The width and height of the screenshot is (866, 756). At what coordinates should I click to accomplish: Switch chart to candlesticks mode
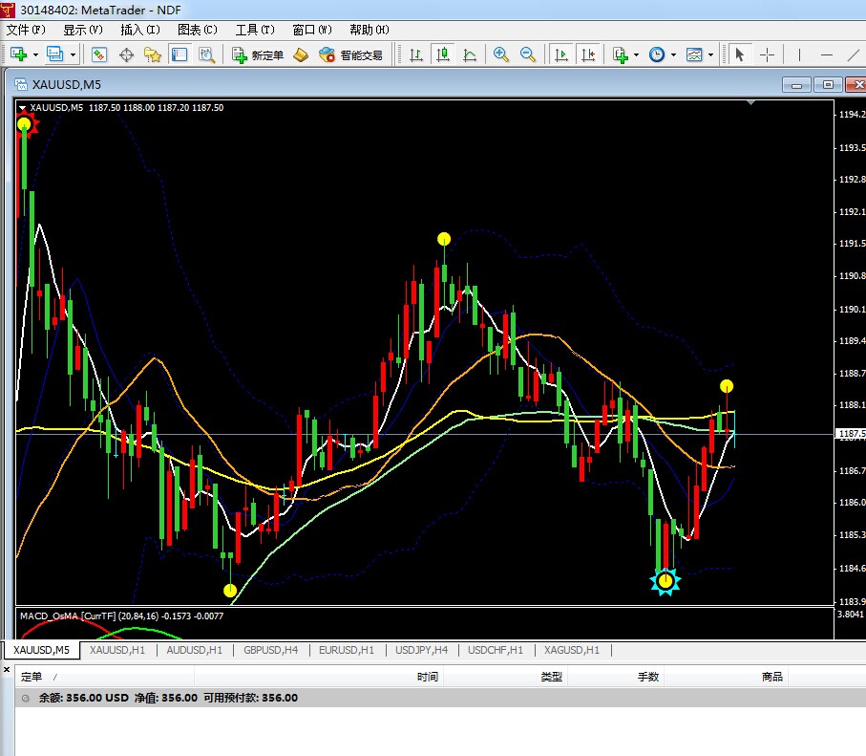point(442,54)
